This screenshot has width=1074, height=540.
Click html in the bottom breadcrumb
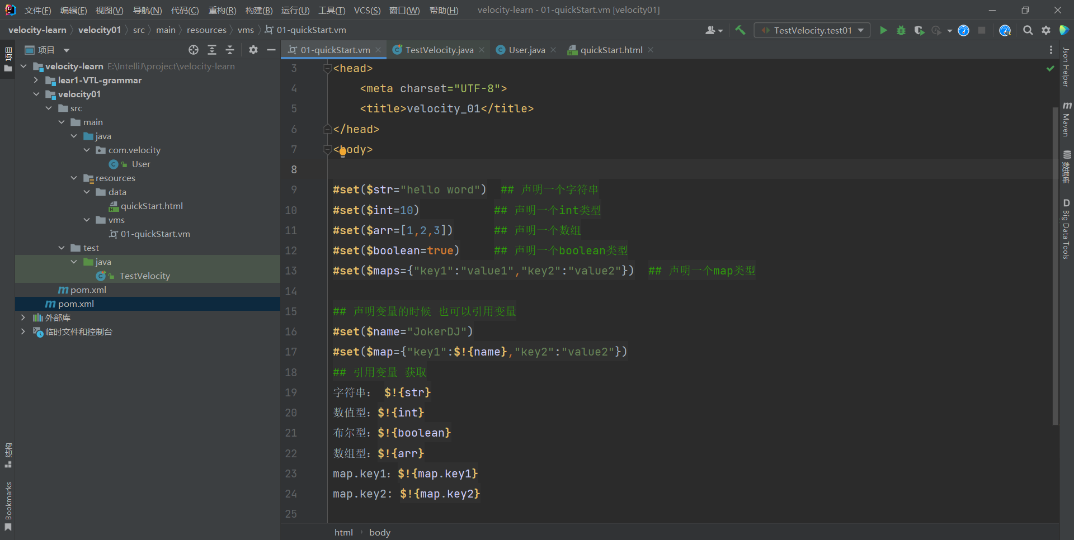343,532
